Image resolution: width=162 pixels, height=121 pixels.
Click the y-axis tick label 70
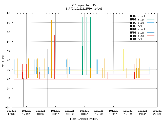(8, 32)
